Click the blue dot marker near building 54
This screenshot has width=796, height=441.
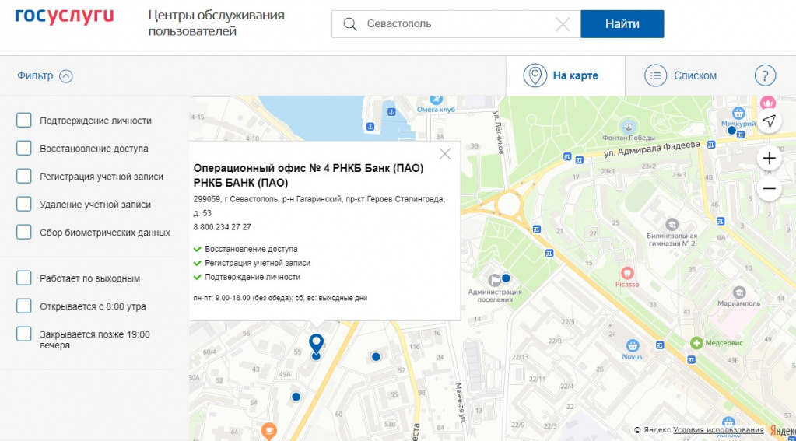[296, 397]
